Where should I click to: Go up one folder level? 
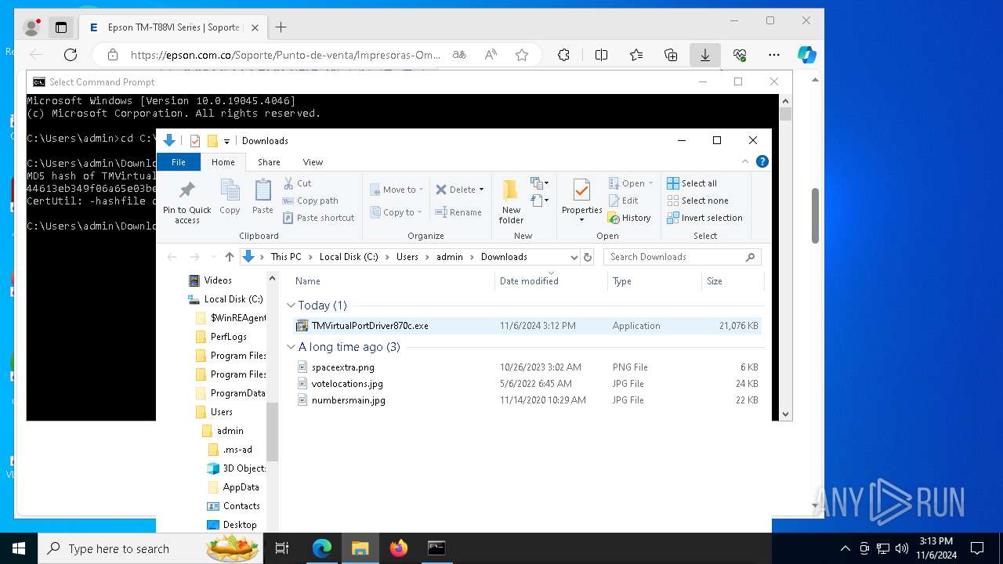(230, 257)
